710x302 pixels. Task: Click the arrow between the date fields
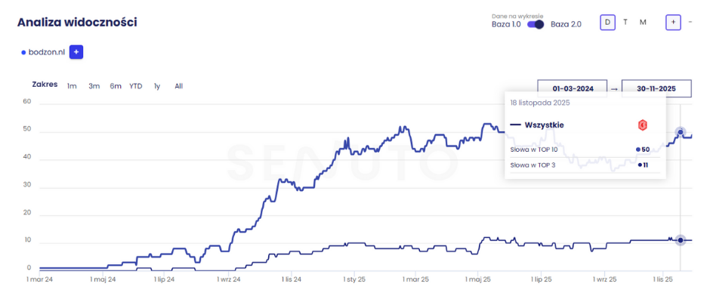click(x=614, y=89)
